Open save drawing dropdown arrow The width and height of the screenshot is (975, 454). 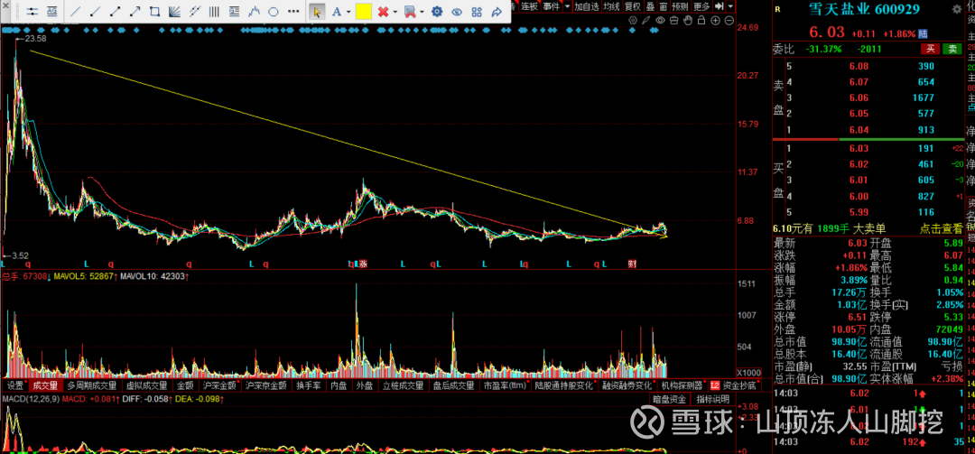click(x=422, y=12)
